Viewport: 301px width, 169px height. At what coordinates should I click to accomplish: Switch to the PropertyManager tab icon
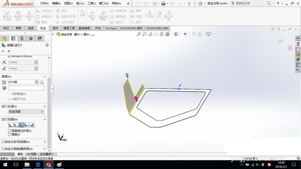click(x=13, y=38)
